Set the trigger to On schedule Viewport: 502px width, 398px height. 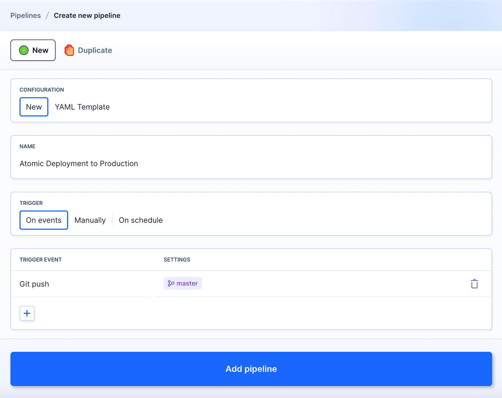[x=141, y=220]
